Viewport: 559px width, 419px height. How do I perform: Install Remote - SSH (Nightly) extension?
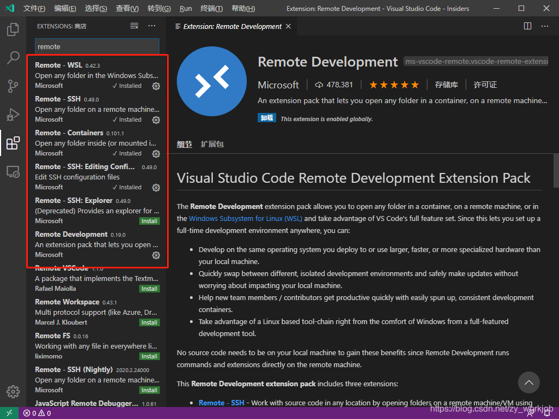pos(150,390)
